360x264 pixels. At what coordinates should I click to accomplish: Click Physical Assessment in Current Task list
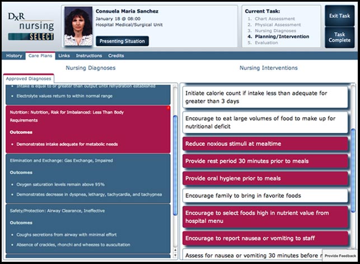278,25
